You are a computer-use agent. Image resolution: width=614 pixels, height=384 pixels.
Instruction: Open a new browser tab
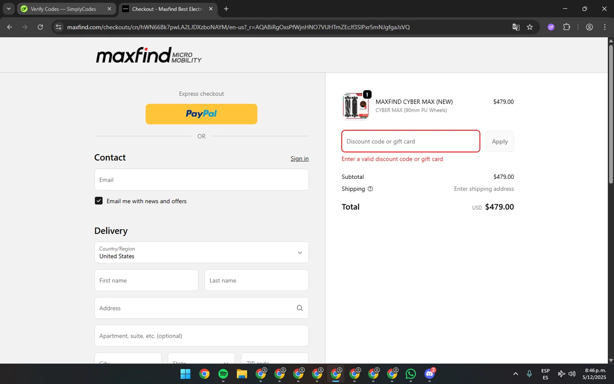[x=226, y=9]
